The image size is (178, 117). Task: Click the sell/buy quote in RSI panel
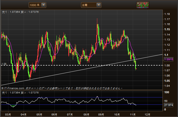click(x=20, y=93)
